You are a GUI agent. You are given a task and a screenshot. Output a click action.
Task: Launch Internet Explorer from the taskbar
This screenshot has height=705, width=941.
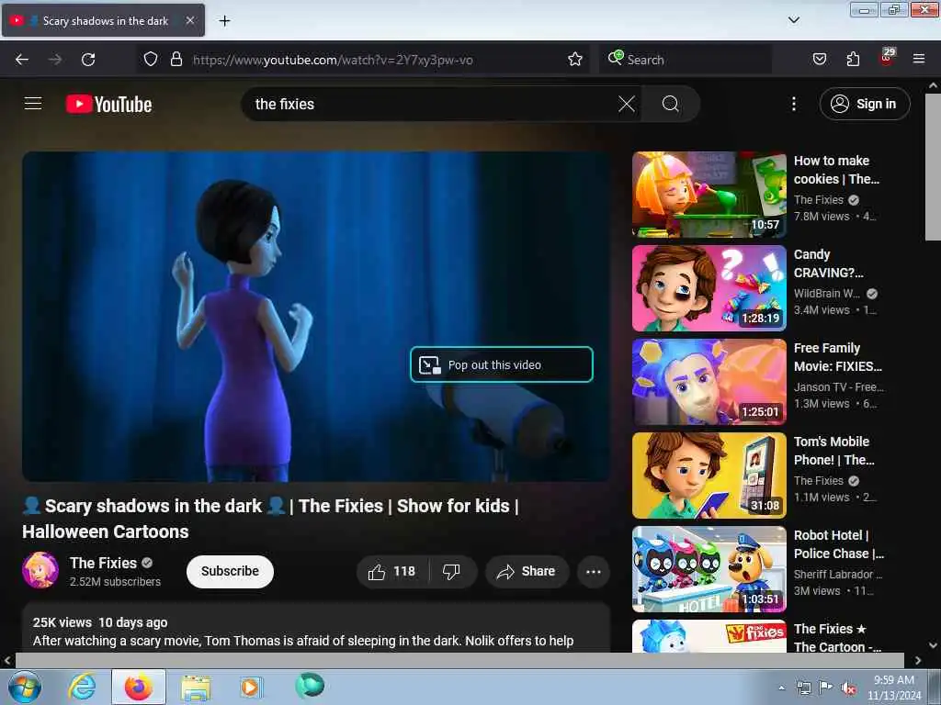point(82,687)
